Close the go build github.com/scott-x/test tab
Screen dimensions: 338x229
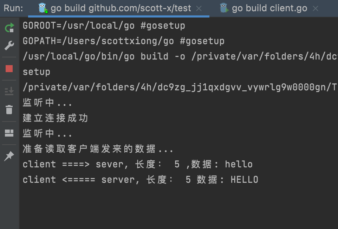tap(199, 8)
